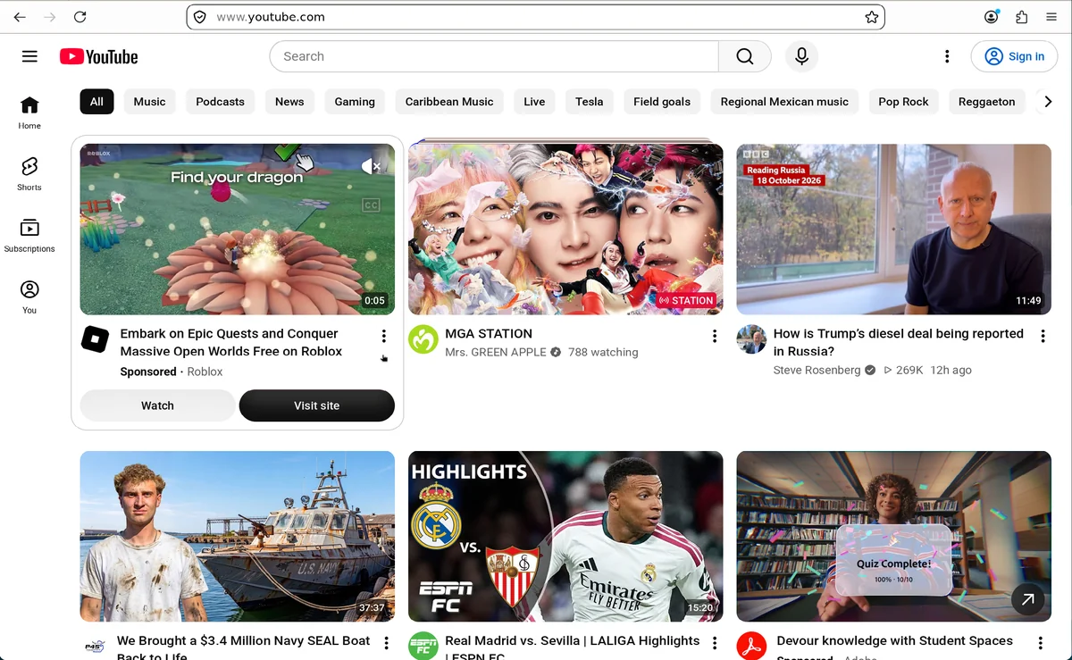Open Mrs. GREEN APPLE channel link
Image resolution: width=1072 pixels, height=660 pixels.
pyautogui.click(x=496, y=352)
